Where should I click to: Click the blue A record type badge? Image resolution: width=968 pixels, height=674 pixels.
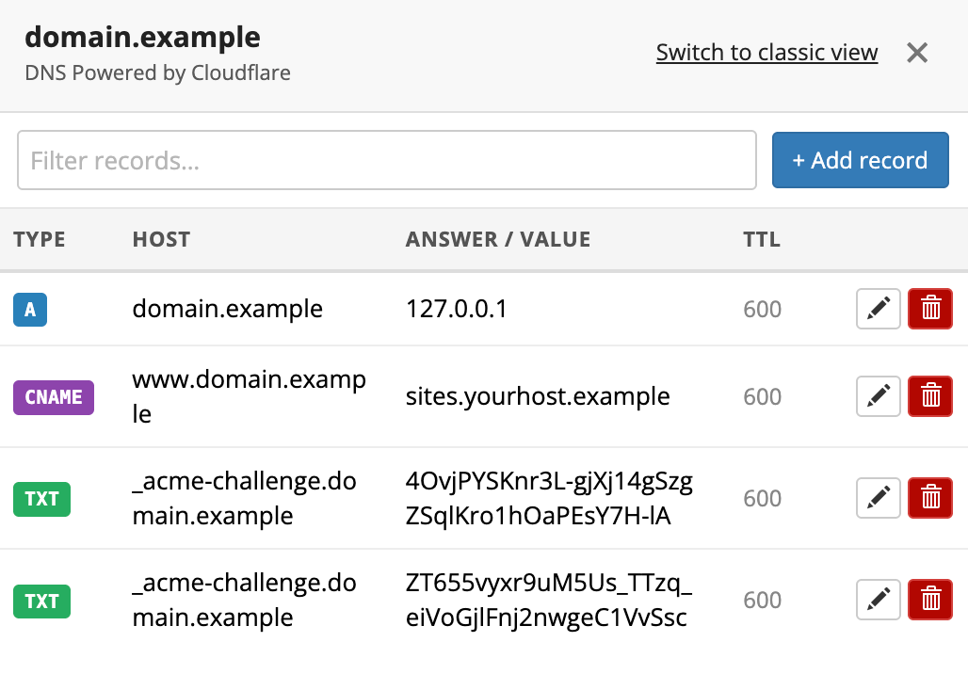click(x=30, y=309)
